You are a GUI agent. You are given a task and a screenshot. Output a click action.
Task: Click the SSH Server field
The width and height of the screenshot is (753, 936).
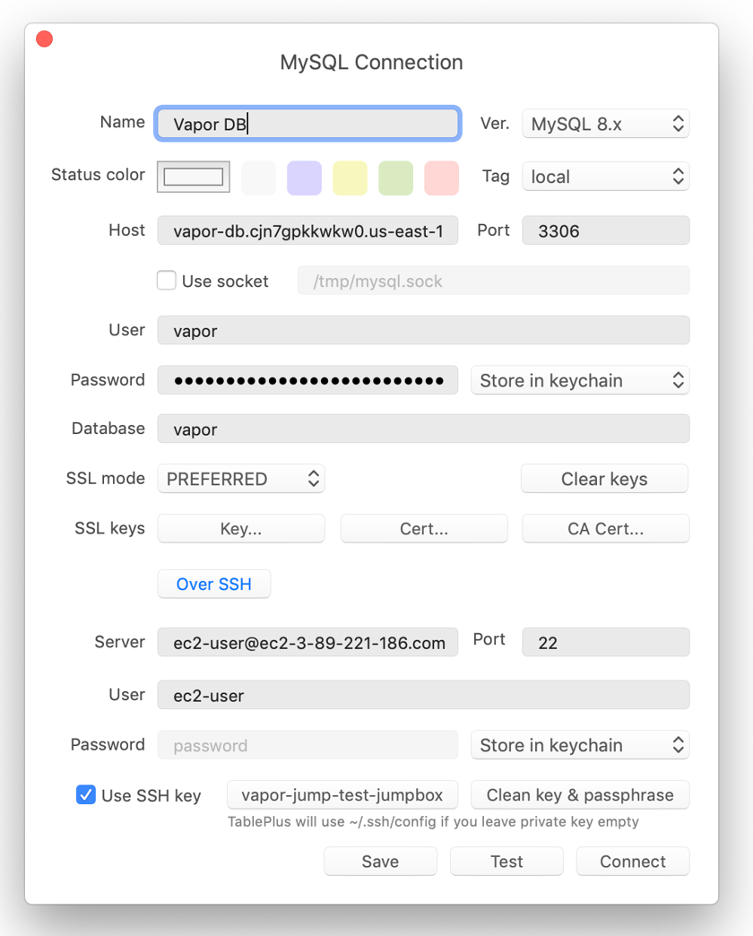coord(307,642)
